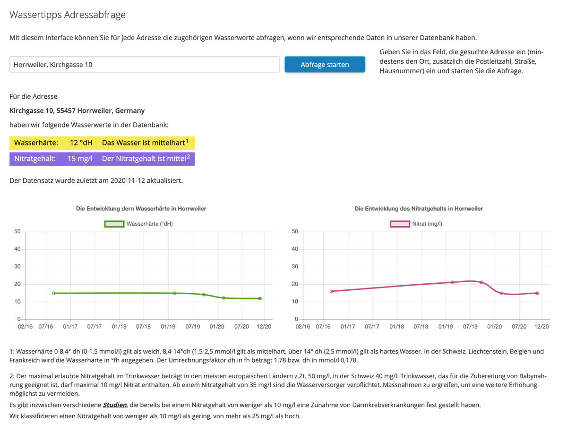Select last data point on Nitrat chart

537,293
